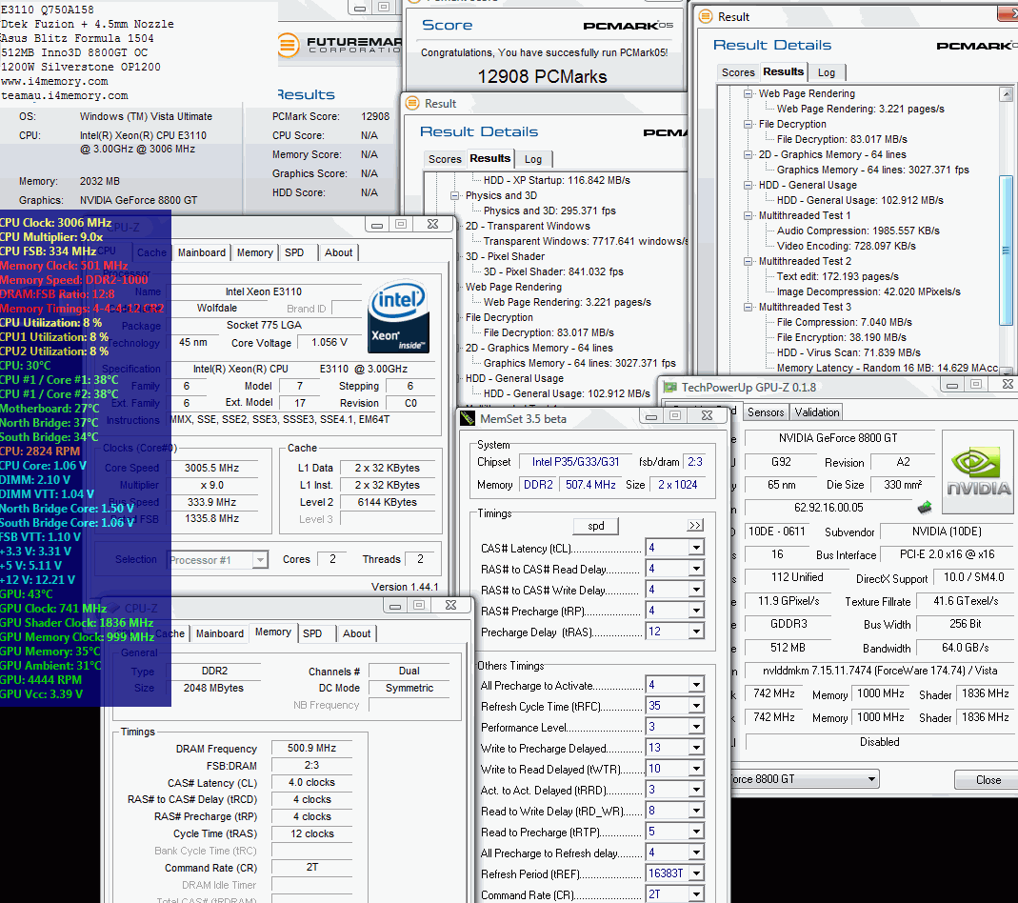Click the scrollbar up arrow in right Result Details

[x=1006, y=94]
